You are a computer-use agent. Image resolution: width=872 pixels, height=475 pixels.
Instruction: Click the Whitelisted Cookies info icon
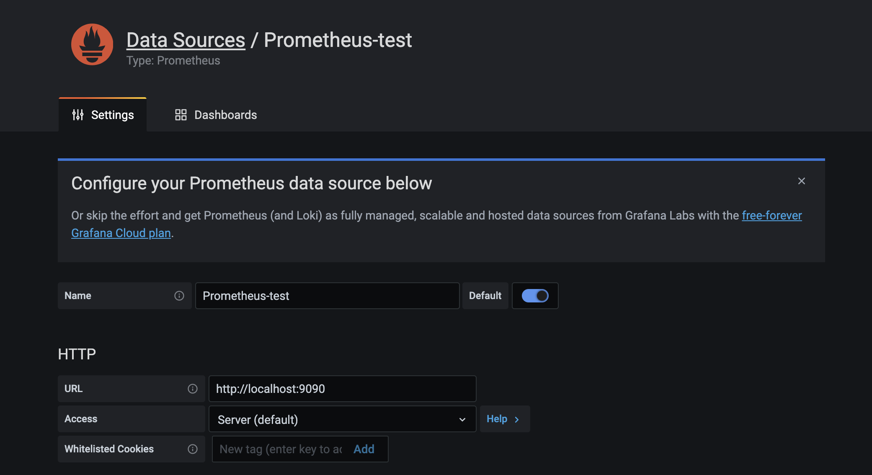[x=193, y=449]
